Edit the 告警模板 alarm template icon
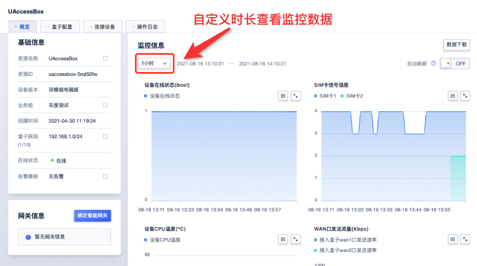477x266 pixels. pyautogui.click(x=106, y=176)
